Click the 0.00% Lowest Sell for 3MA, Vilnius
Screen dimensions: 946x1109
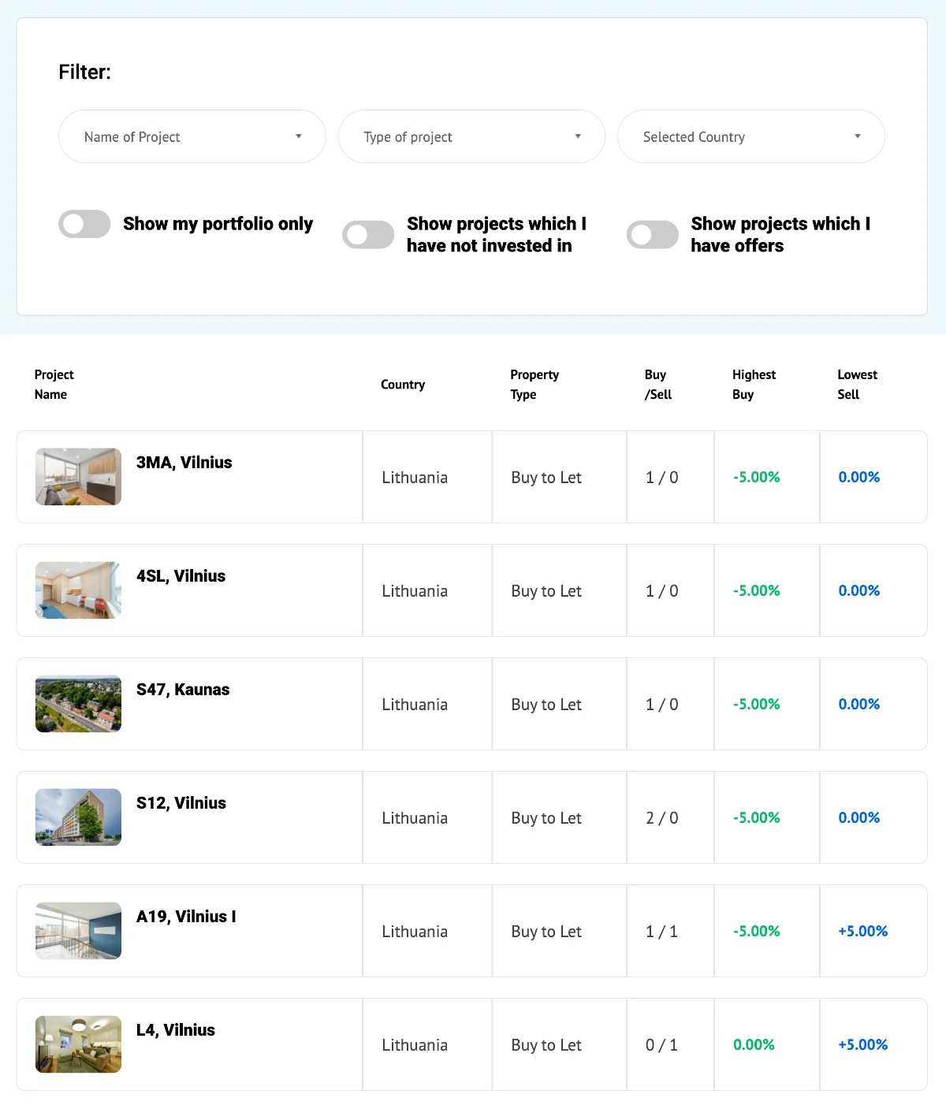[859, 477]
